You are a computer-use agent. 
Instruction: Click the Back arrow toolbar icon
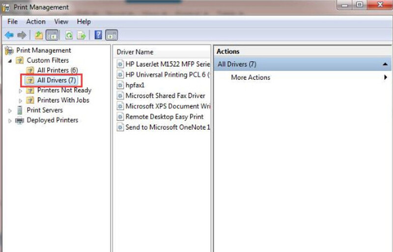point(9,35)
